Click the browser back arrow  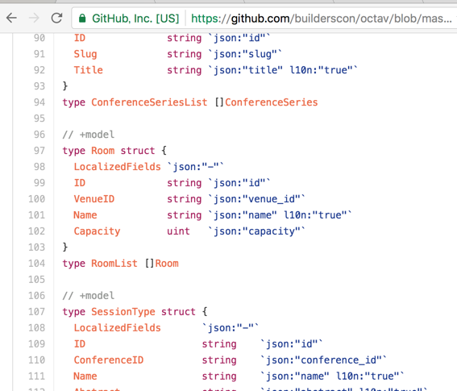click(11, 18)
